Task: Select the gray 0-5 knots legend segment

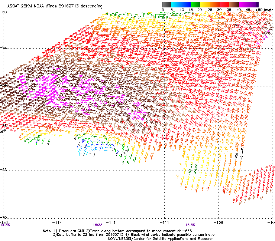Action: pyautogui.click(x=166, y=4)
